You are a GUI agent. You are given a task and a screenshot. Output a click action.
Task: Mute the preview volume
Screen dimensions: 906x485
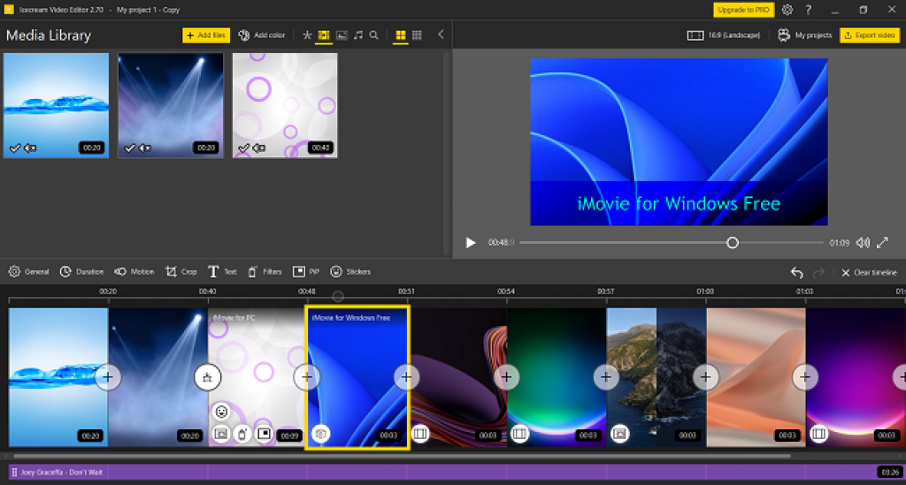tap(863, 243)
